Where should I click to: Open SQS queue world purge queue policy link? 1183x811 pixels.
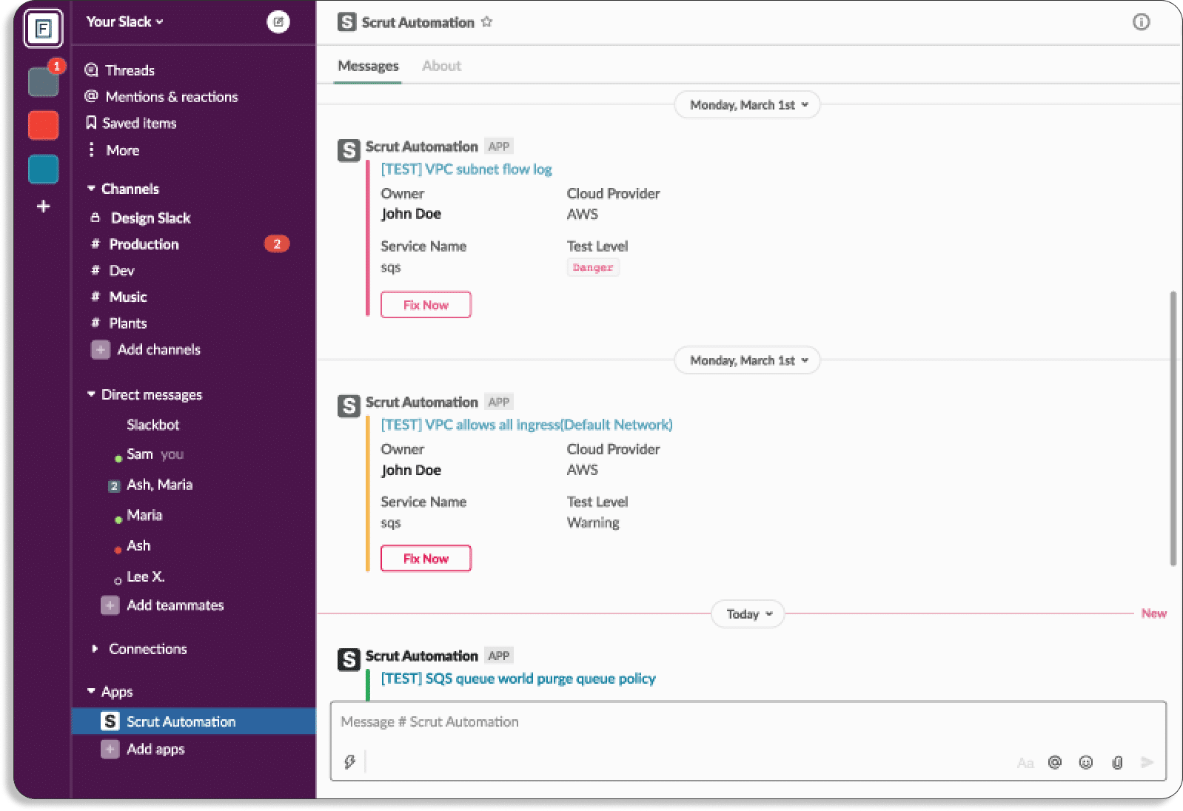[x=518, y=679]
